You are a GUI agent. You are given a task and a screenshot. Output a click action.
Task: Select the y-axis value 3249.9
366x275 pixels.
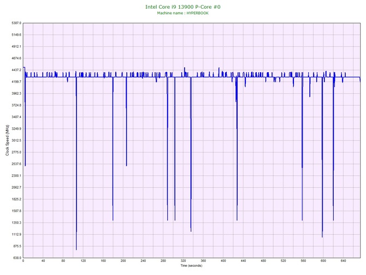tap(16, 128)
